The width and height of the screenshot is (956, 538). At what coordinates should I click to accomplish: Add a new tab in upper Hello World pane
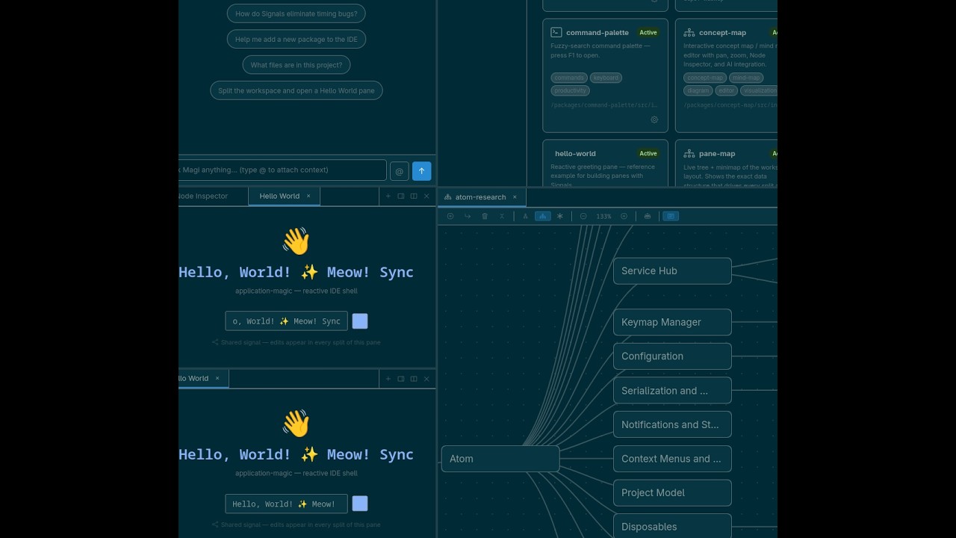[388, 196]
